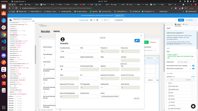Dismiss the Table upgraded notice
This screenshot has width=198, height=111.
(194, 32)
